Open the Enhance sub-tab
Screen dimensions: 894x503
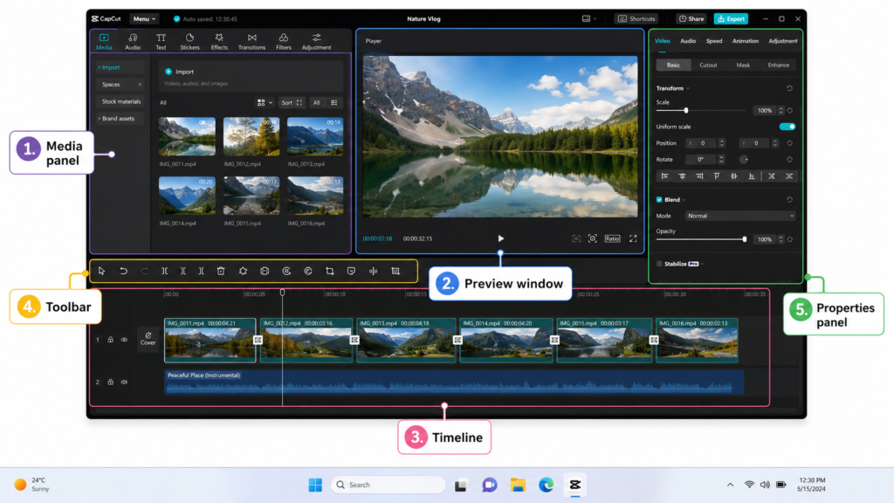click(778, 65)
